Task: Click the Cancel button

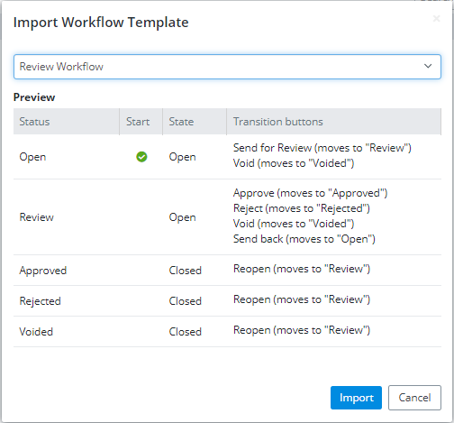Action: point(414,398)
